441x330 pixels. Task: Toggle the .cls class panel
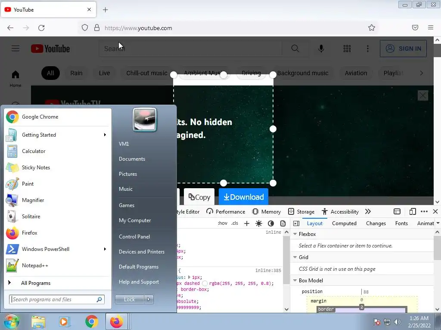pos(235,223)
